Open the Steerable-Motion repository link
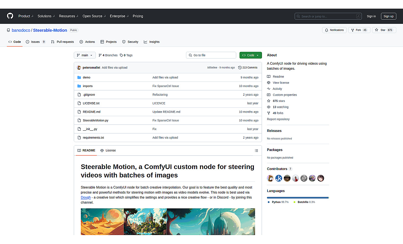403x244 pixels. 50,30
